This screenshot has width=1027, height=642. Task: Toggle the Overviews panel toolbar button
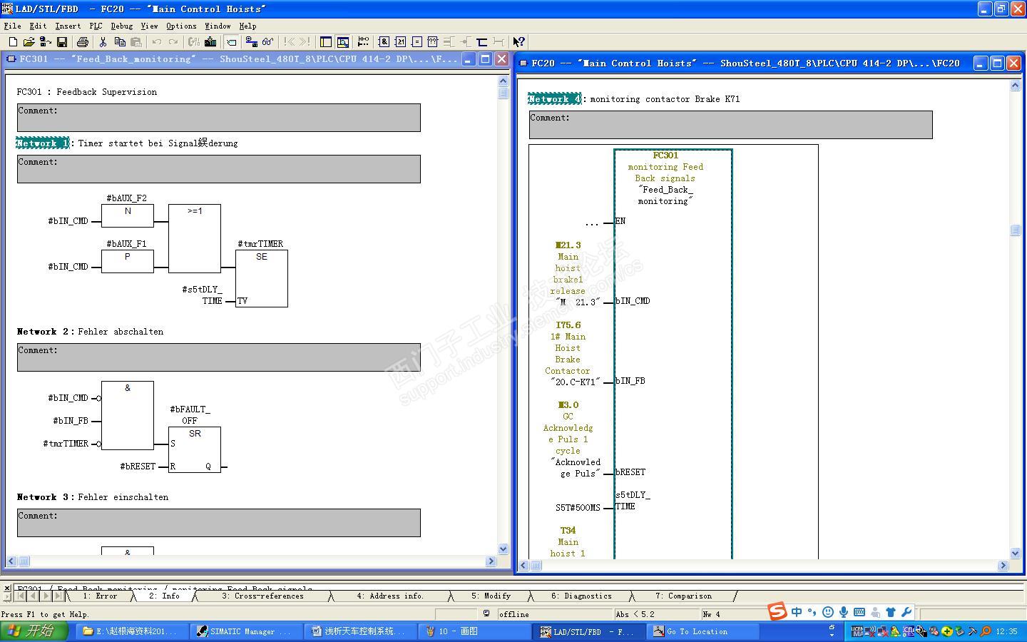[326, 42]
